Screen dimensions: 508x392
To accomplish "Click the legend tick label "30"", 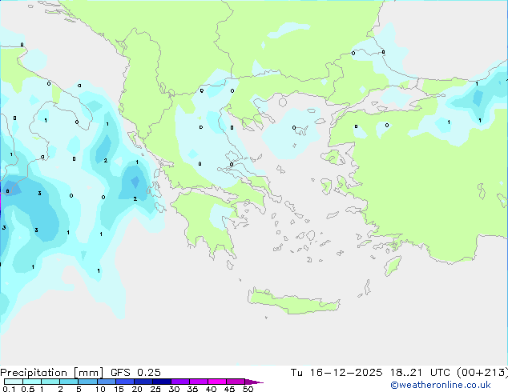I will [174, 389].
